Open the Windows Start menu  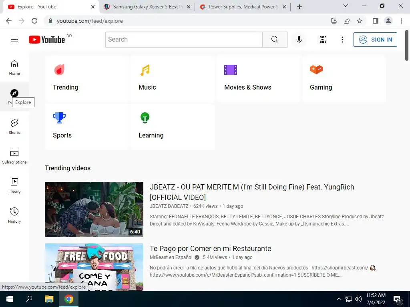pyautogui.click(x=10, y=299)
